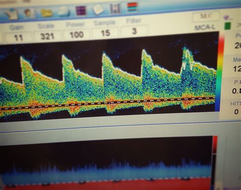The height and width of the screenshot is (190, 241).
Task: Select the MCA-L vessel label
Action: coord(204,27)
